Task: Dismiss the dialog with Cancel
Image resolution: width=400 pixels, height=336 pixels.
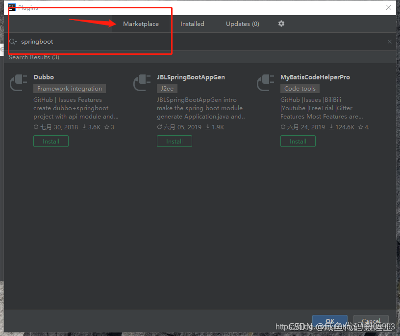Action: [371, 321]
